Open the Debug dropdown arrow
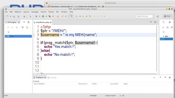Screen dimensions: 175x98 coord(39,16)
